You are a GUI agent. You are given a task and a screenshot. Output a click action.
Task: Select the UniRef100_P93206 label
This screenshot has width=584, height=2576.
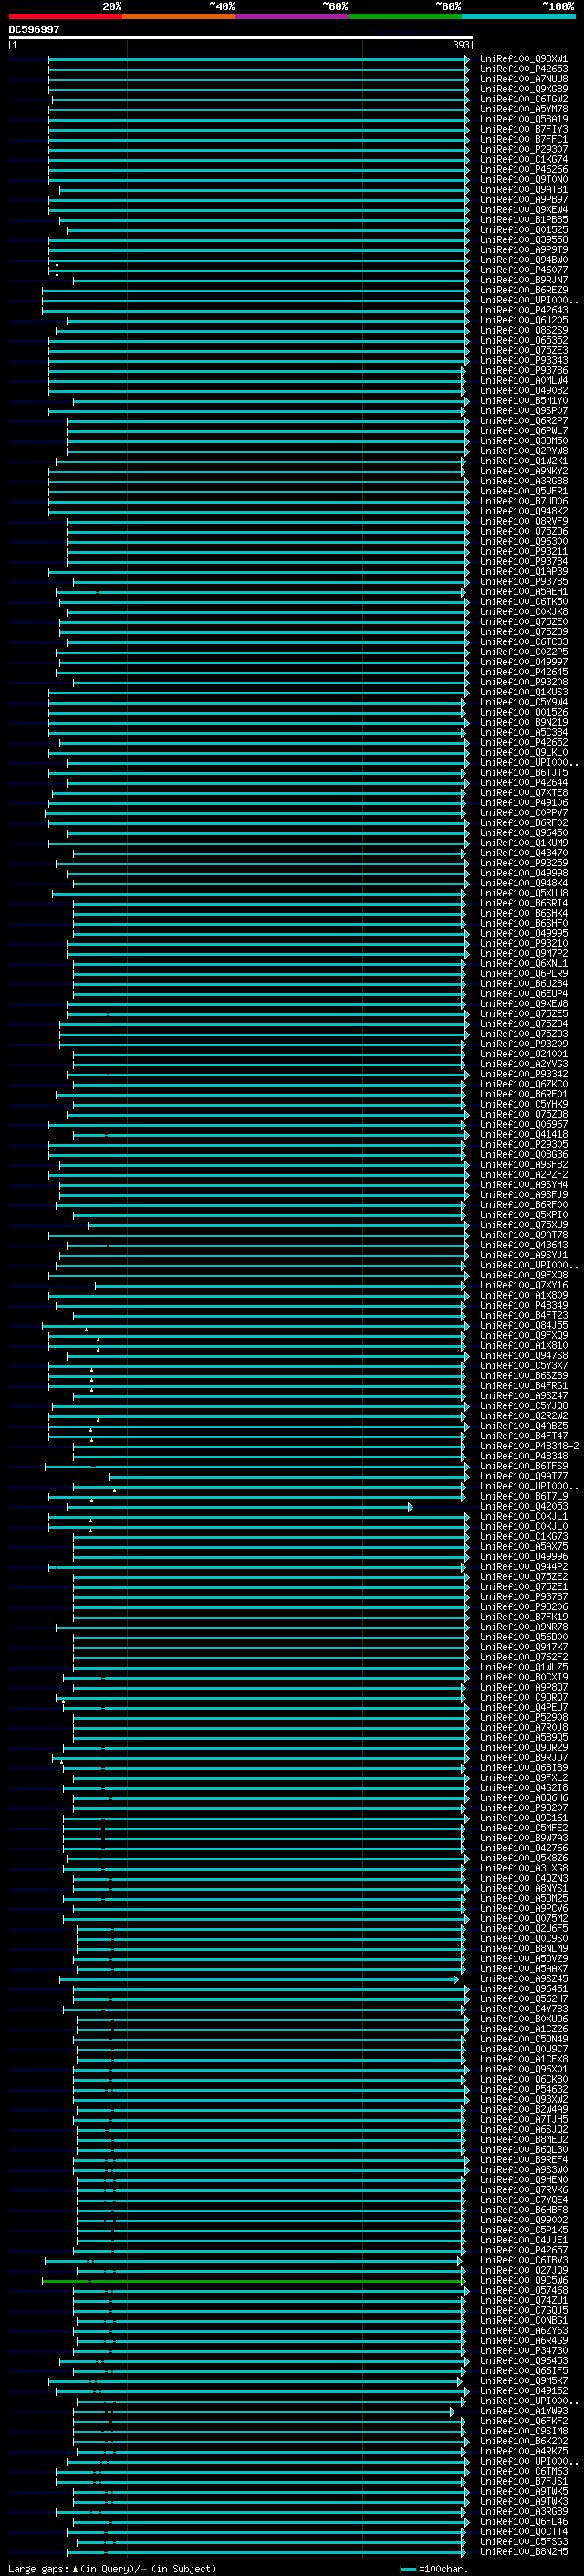pyautogui.click(x=523, y=1608)
